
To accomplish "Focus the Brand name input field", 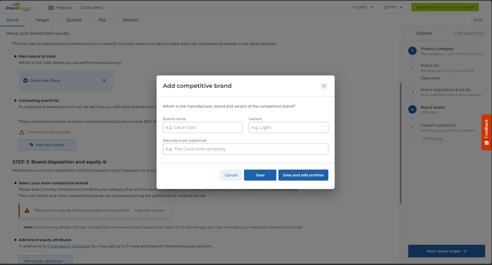I will click(203, 128).
